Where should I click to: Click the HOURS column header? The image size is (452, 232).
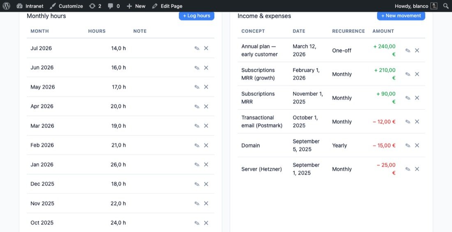97,31
